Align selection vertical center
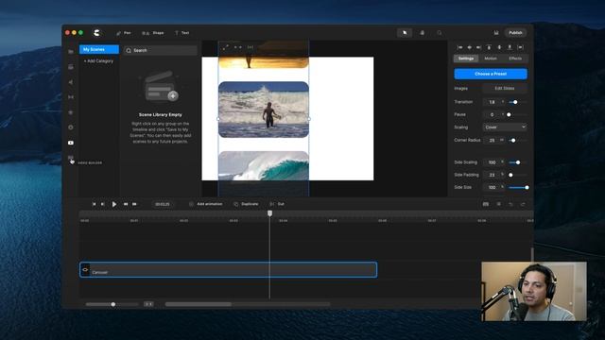The width and height of the screenshot is (605, 340). 499,47
